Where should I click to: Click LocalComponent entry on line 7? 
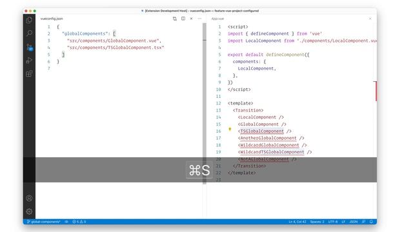pyautogui.click(x=256, y=68)
